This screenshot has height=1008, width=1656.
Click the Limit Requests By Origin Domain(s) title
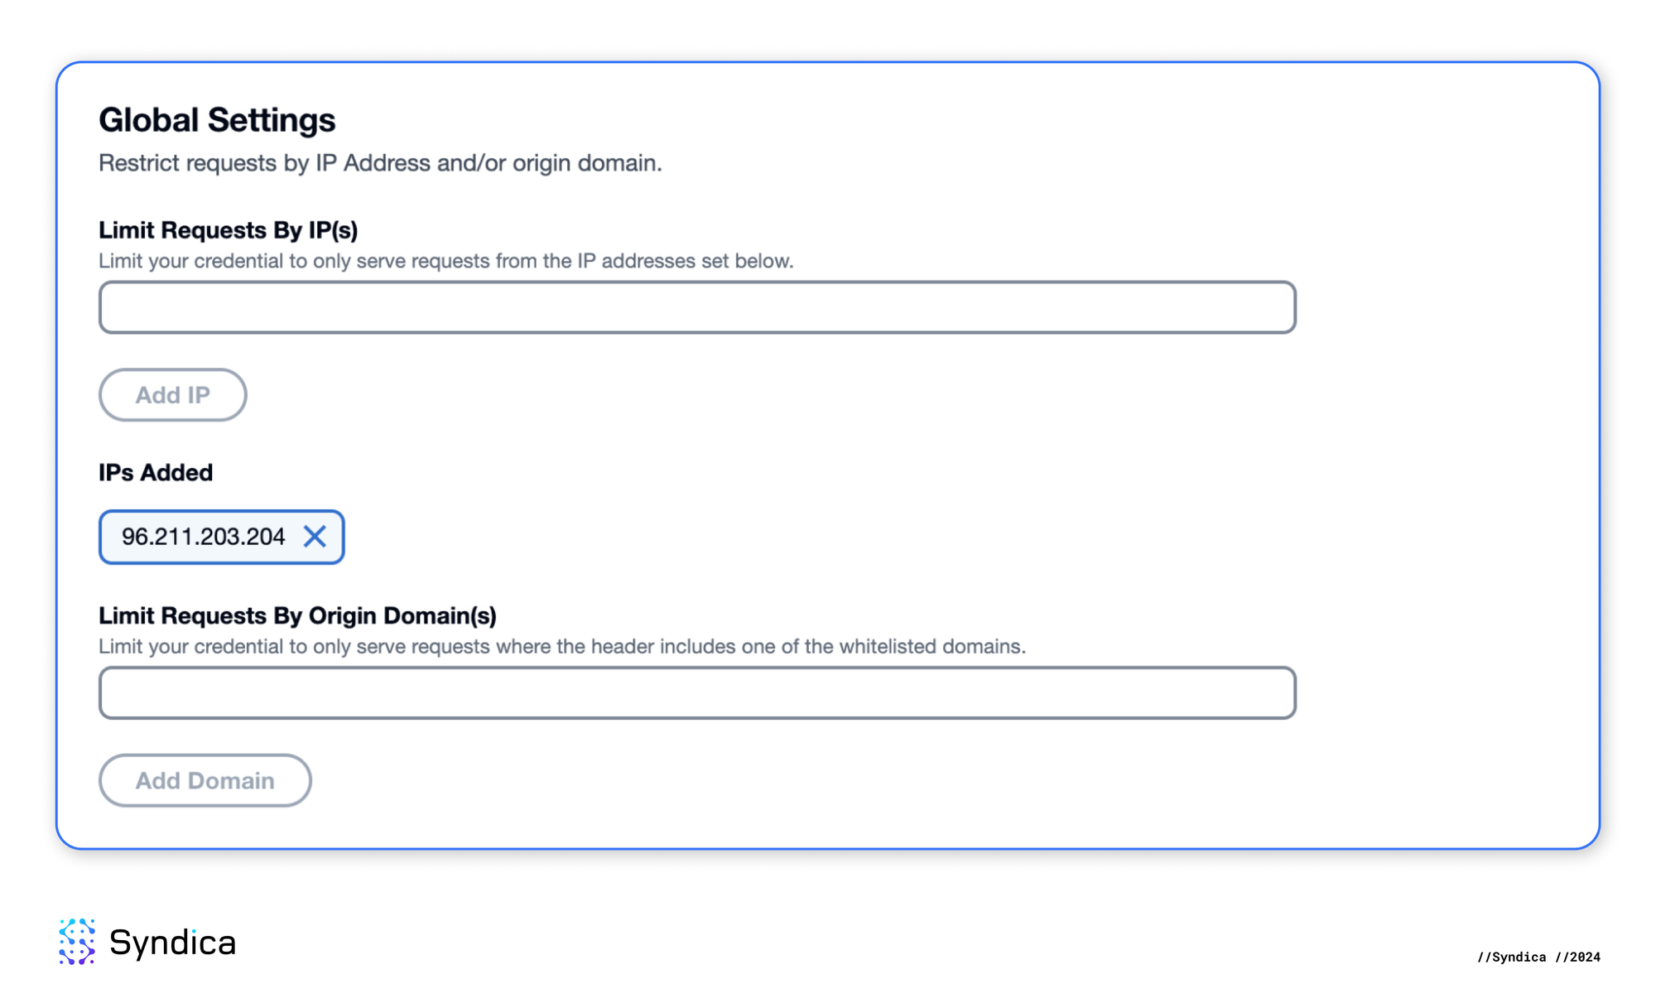[x=298, y=616]
